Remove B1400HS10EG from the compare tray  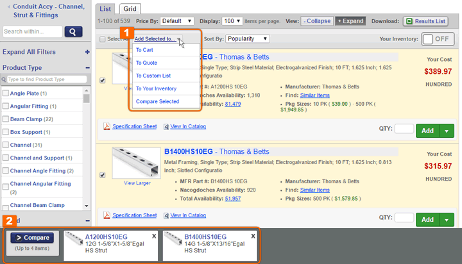(253, 236)
